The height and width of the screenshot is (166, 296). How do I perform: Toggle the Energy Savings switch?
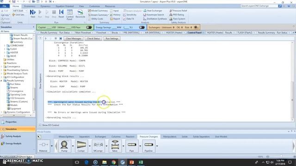pos(142,28)
